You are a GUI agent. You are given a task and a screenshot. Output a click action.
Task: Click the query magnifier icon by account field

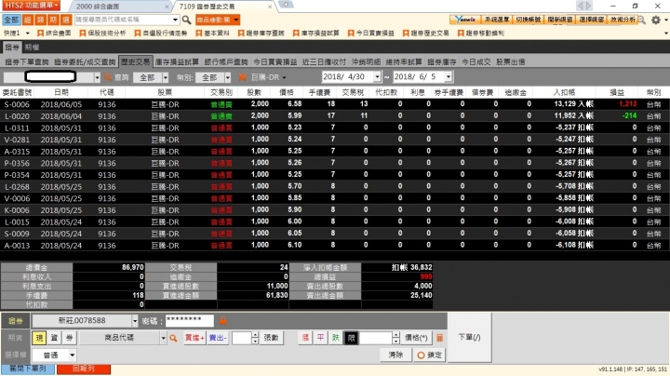(108, 77)
